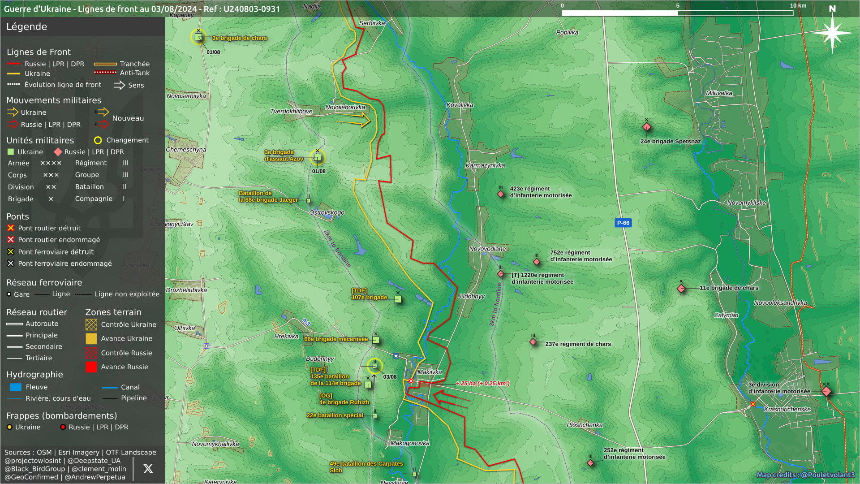The height and width of the screenshot is (484, 860).
Task: Click the Makiivka town label
Action: pyautogui.click(x=430, y=372)
